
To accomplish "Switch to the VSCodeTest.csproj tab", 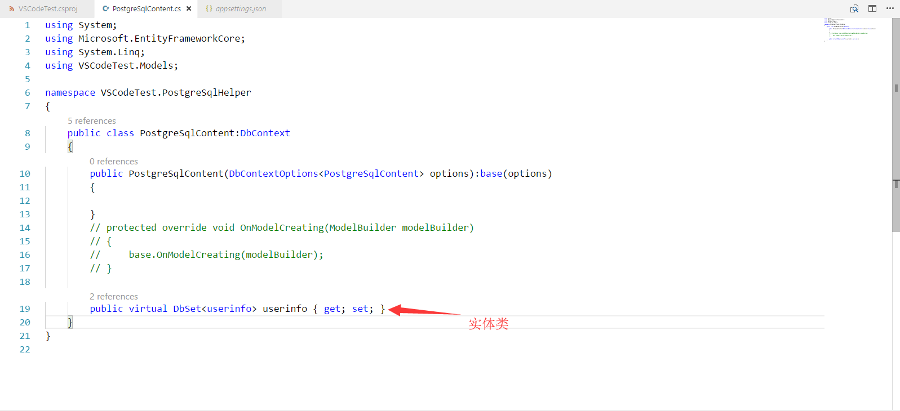I will tap(48, 9).
